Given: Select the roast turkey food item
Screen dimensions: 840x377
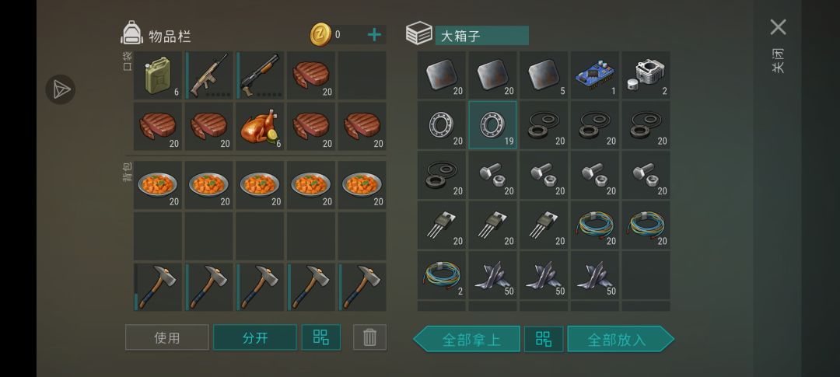Looking at the screenshot, I should pos(260,127).
